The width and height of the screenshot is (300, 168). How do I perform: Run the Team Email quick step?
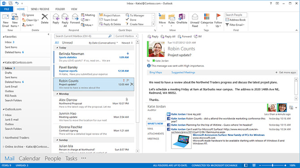click(108, 20)
